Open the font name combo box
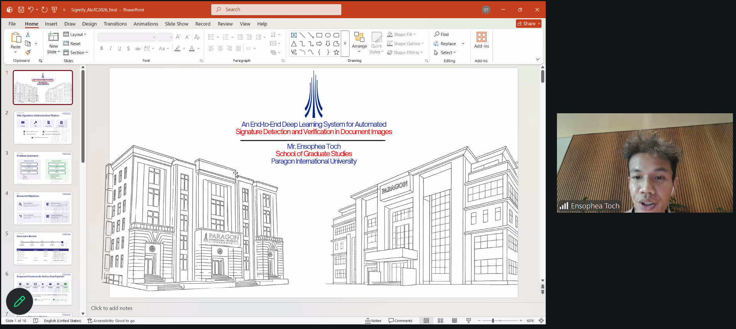Image resolution: width=736 pixels, height=329 pixels. click(127, 37)
